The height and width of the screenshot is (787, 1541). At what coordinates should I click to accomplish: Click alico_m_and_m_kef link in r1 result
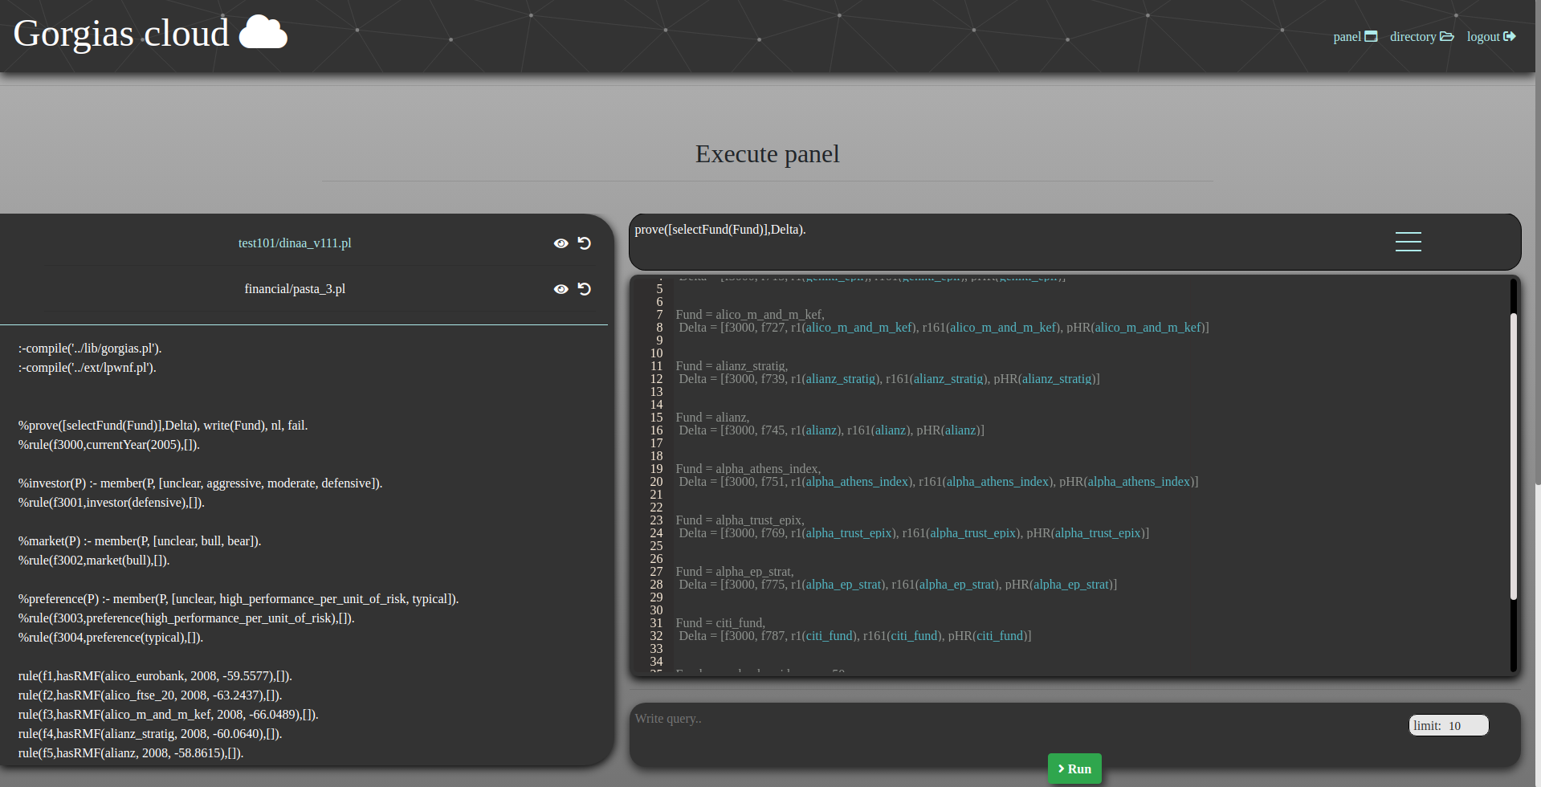coord(859,328)
